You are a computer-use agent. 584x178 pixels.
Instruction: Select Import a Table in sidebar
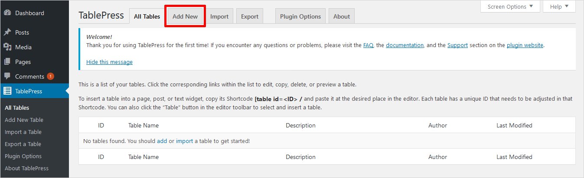[x=23, y=132]
